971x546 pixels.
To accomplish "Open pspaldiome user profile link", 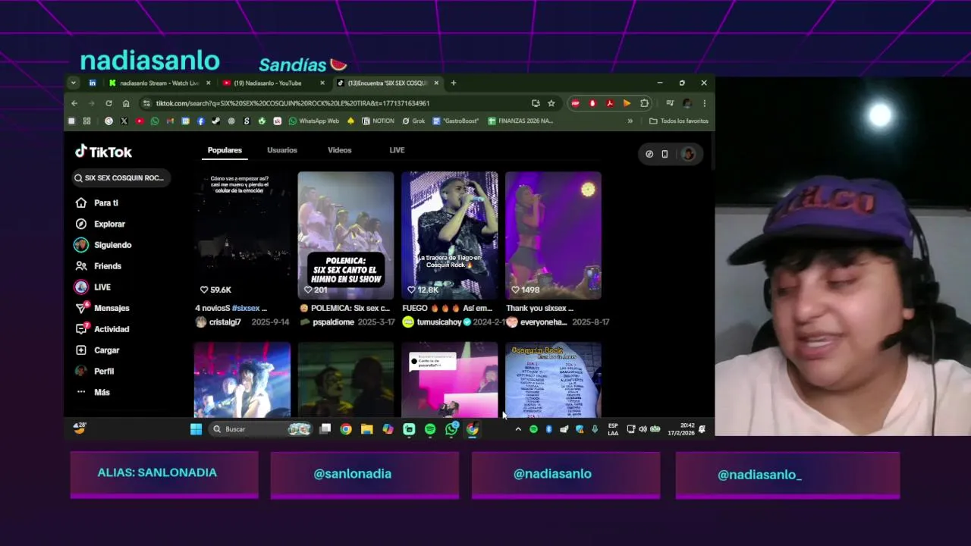I will point(334,322).
